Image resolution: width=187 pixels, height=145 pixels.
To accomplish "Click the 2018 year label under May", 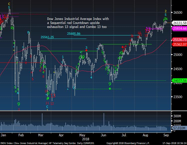I will (86, 139).
